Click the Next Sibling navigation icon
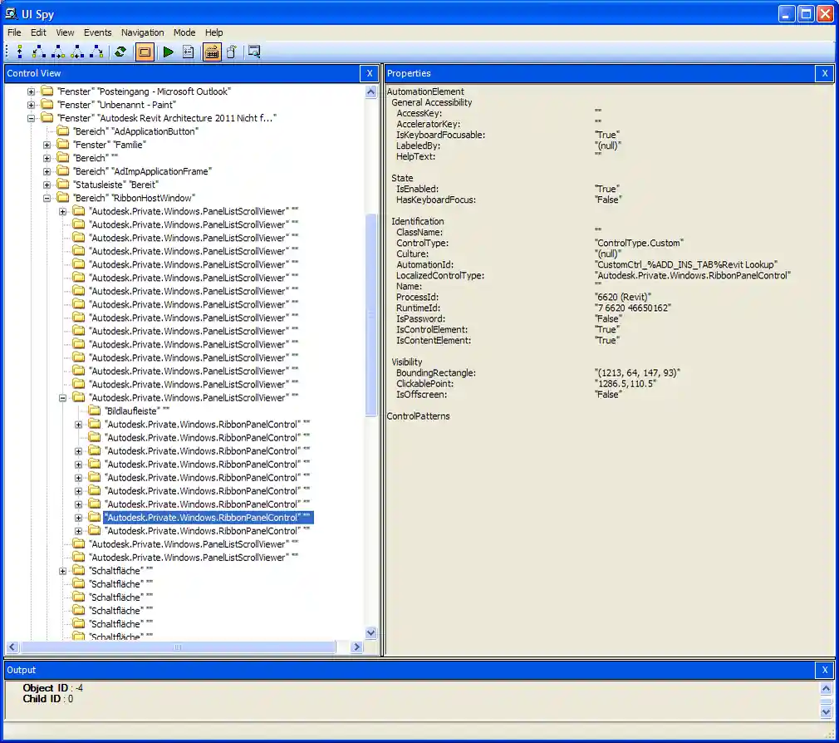 56,52
